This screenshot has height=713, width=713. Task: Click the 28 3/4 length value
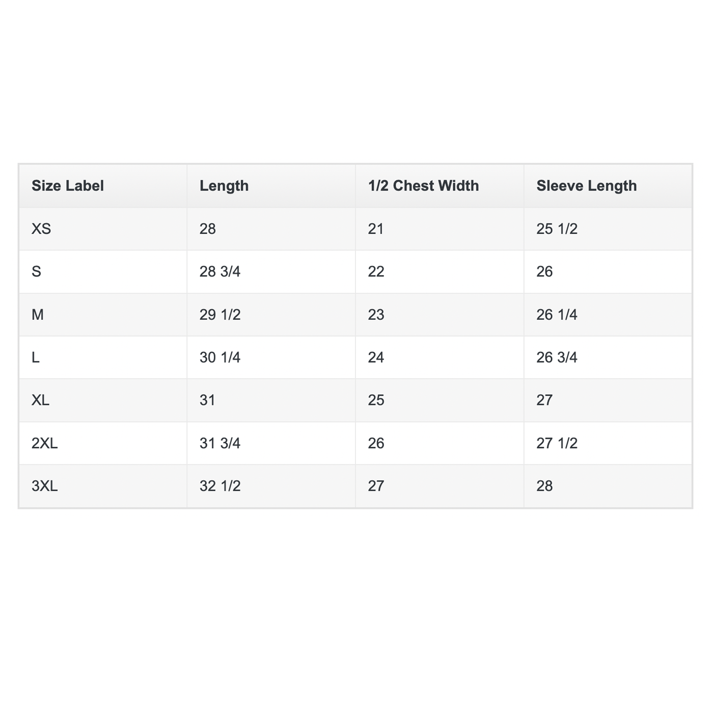(x=220, y=271)
